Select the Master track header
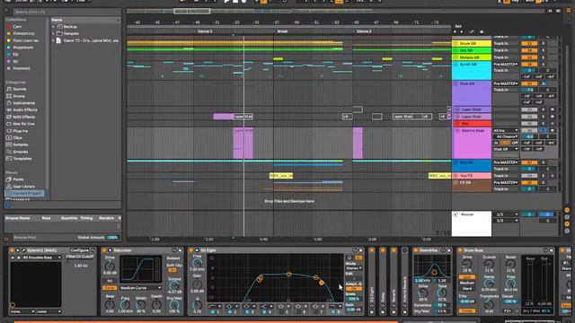Screen dimensions: 575x323 coord(472,223)
